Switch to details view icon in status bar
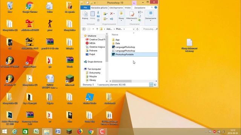This screenshot has width=241, height=135. coord(151,85)
